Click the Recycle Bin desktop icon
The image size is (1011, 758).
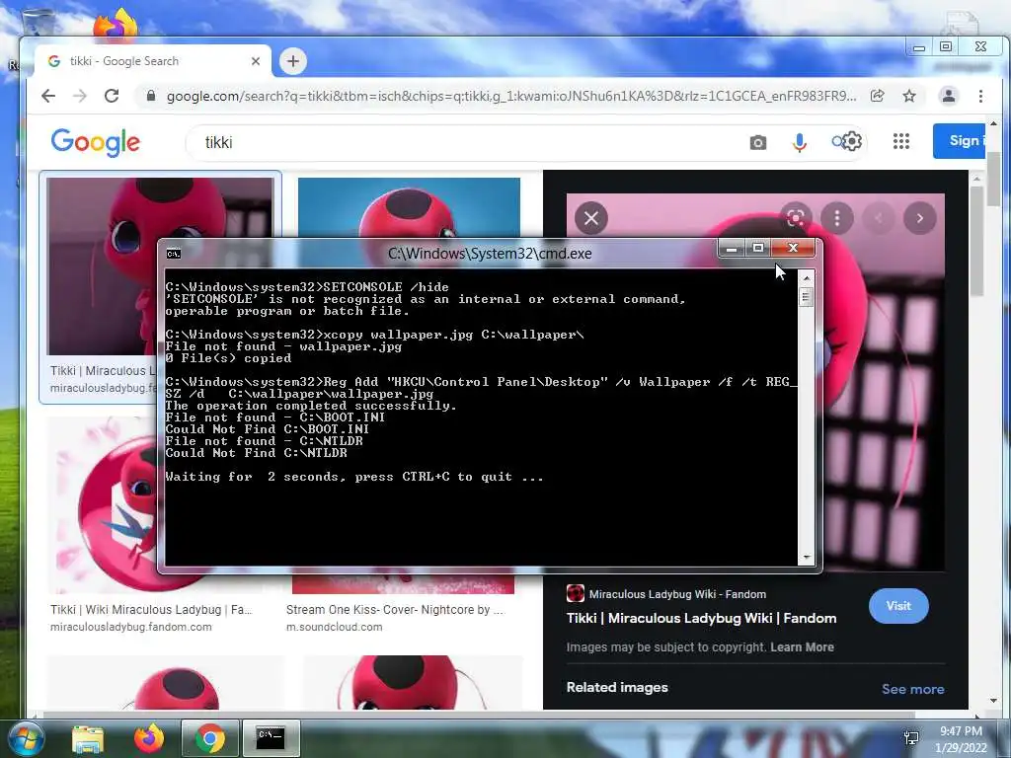38,22
